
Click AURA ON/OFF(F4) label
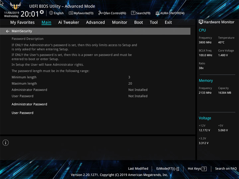(172, 13)
